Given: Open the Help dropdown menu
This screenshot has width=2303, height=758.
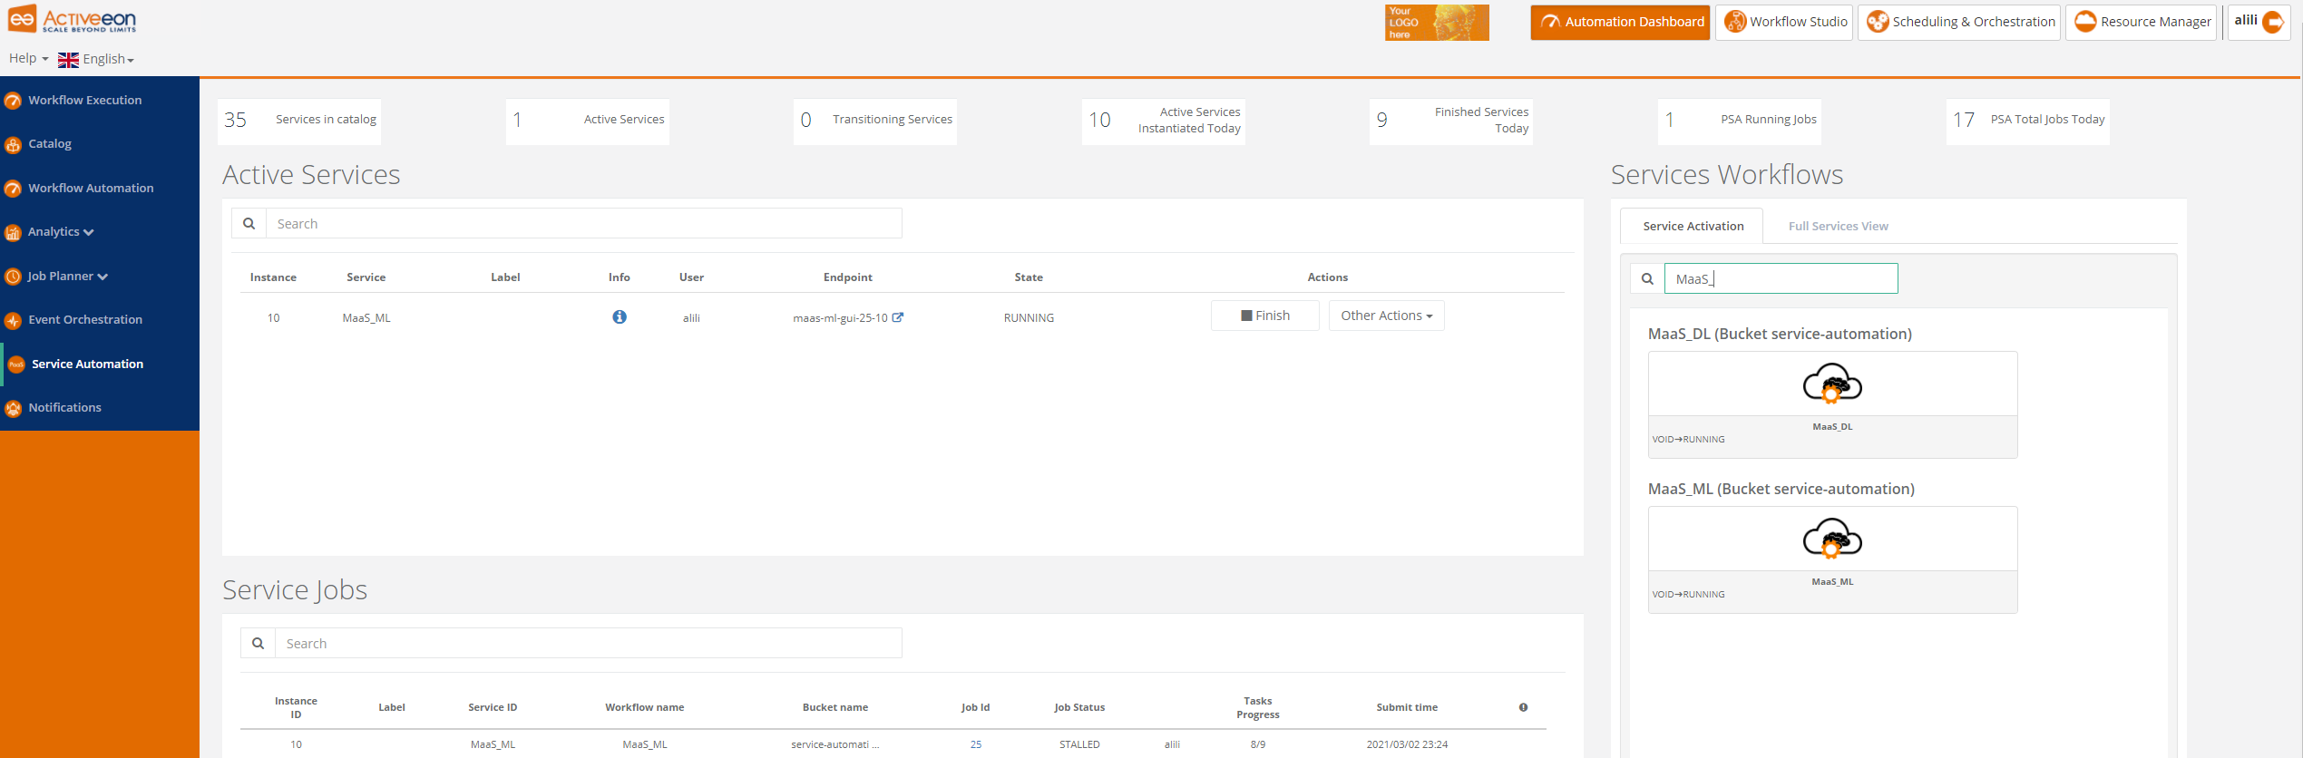Looking at the screenshot, I should coord(28,58).
